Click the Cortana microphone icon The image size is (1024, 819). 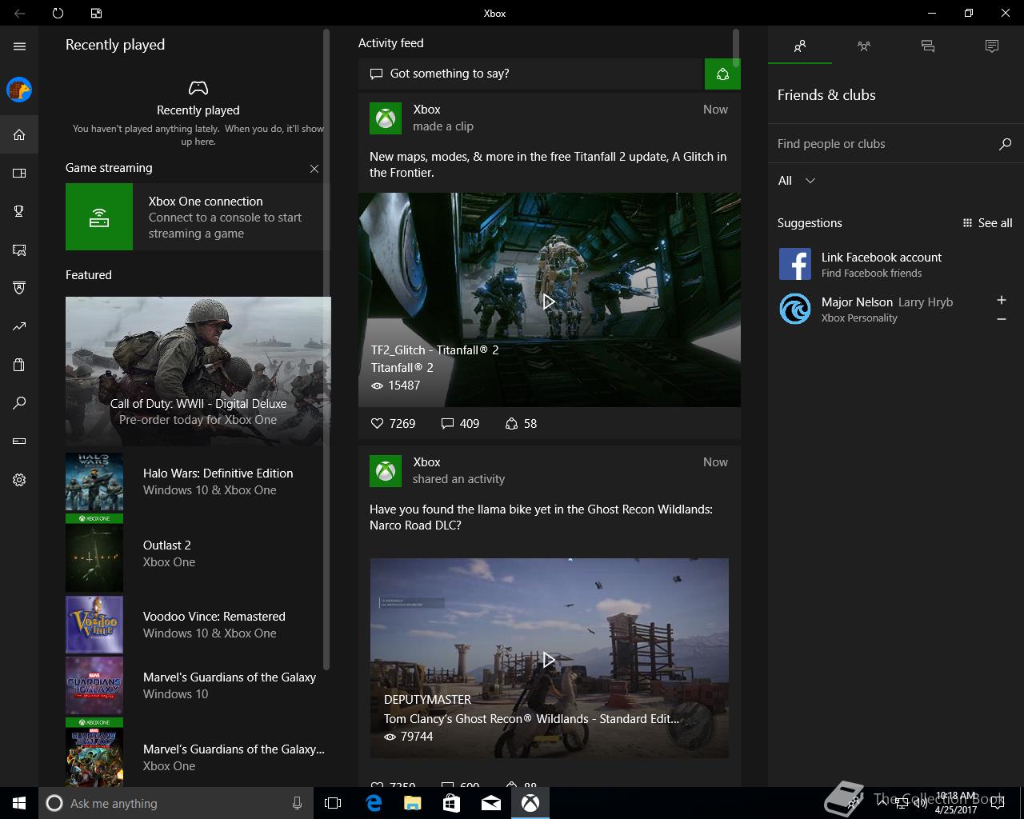(297, 803)
